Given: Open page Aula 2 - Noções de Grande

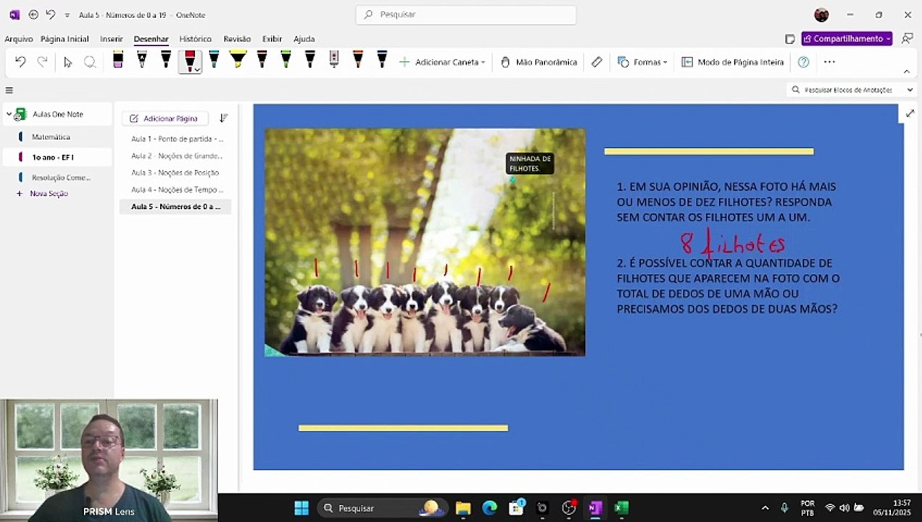Looking at the screenshot, I should (177, 156).
